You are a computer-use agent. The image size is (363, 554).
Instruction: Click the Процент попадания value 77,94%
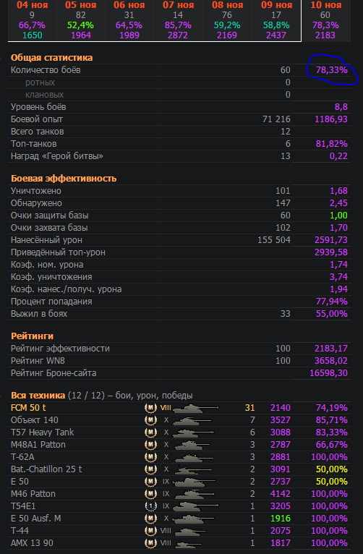332,302
